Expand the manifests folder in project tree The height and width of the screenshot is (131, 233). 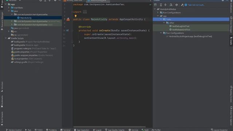pos(9,8)
